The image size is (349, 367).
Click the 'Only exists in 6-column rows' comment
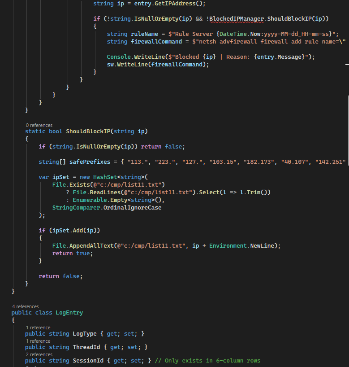(x=207, y=361)
